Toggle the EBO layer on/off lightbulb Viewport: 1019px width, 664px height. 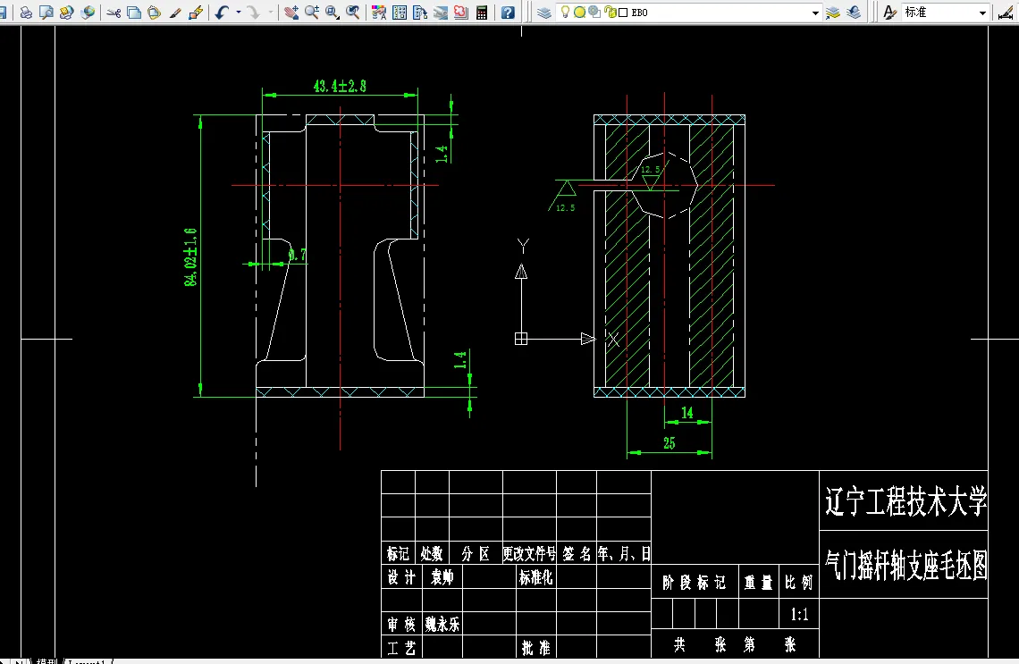pyautogui.click(x=566, y=13)
